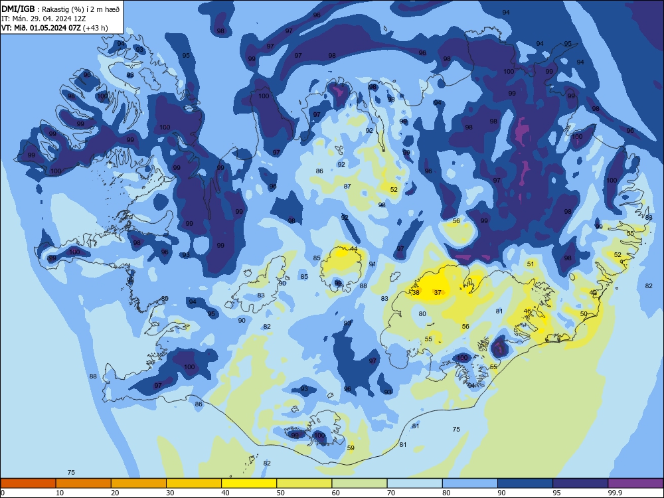Click the '60' label under the color scale
664x498 pixels.
click(336, 493)
